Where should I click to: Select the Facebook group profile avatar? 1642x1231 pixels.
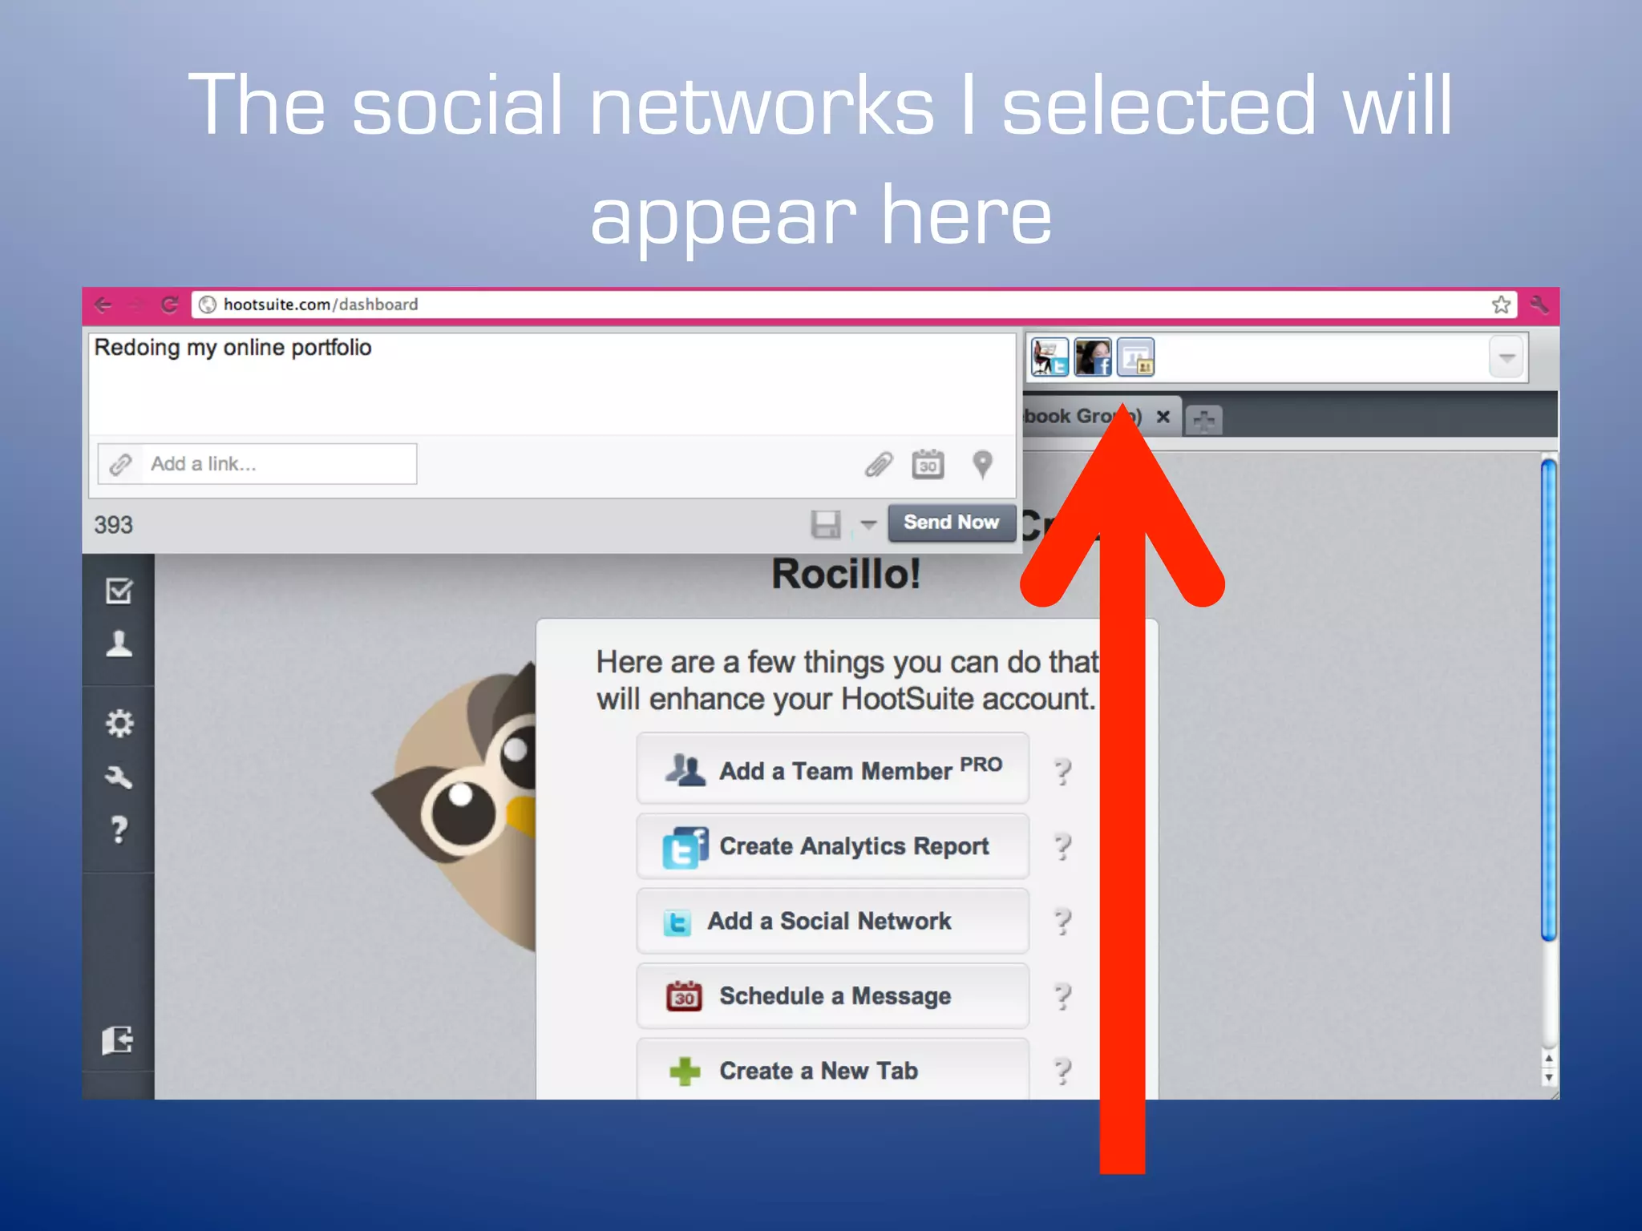point(1136,357)
